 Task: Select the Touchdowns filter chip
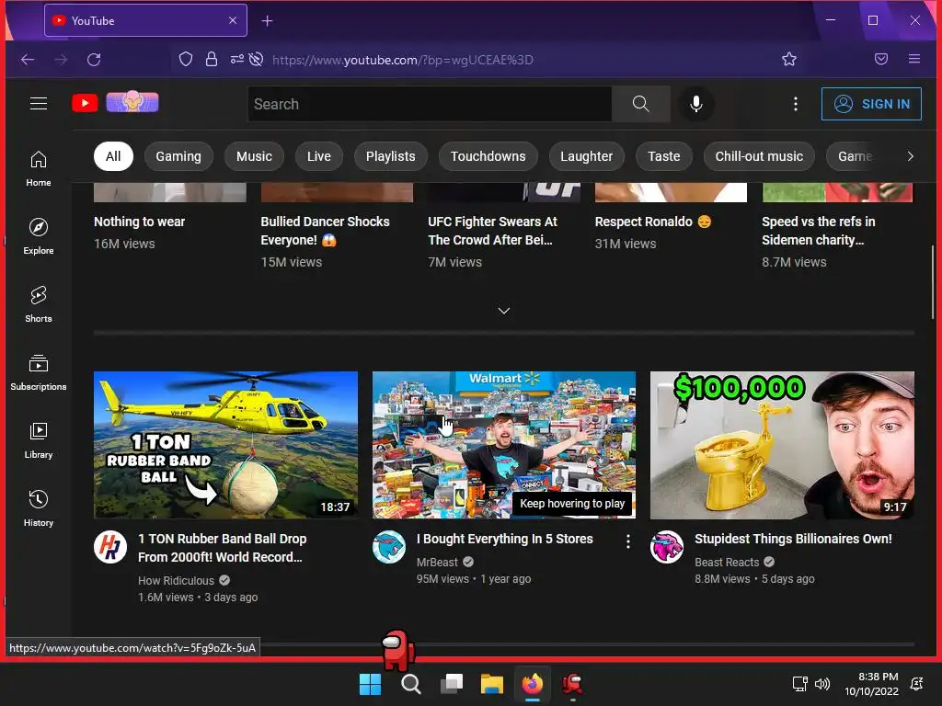(488, 156)
